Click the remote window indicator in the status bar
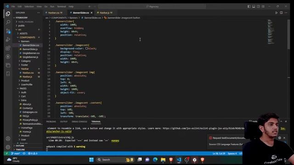294x165 pixels. tap(7, 154)
